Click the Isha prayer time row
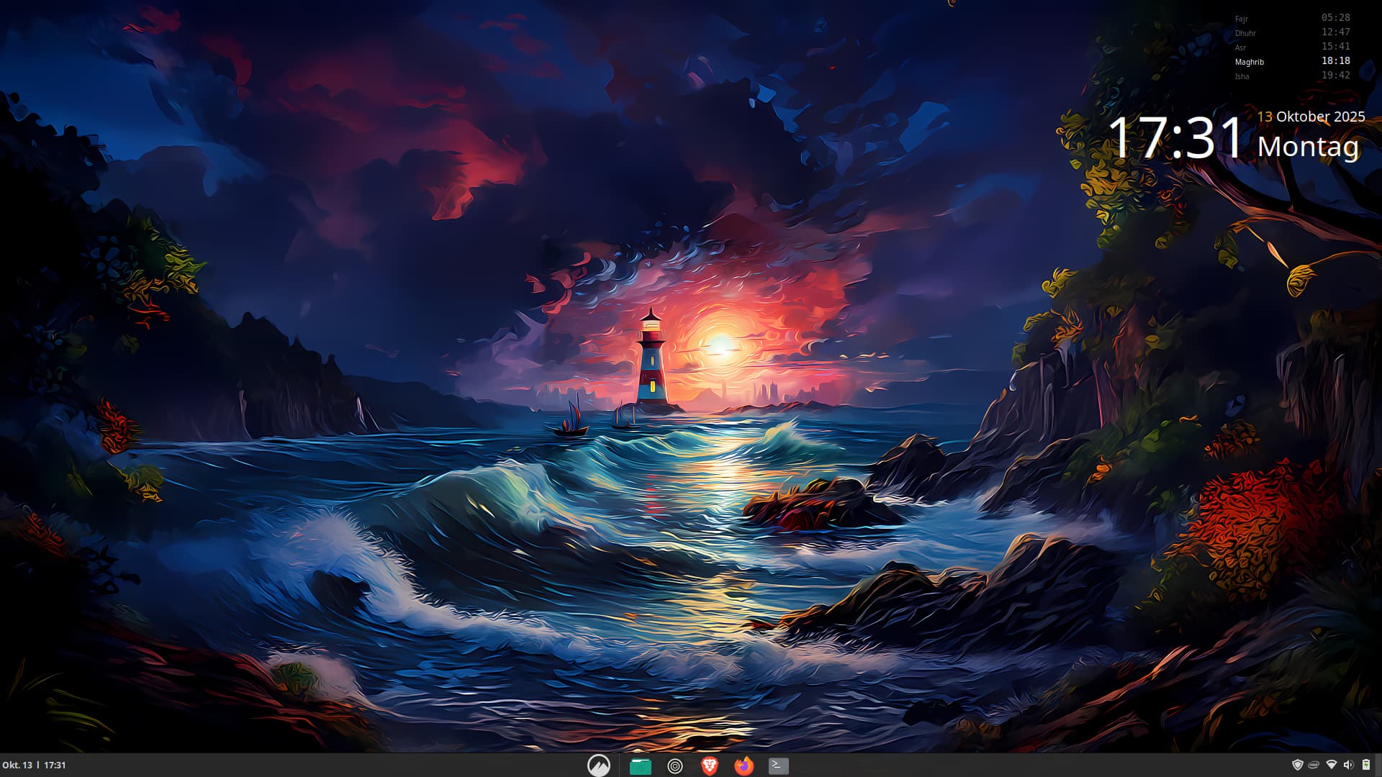Screen dimensions: 1382x777 click(x=1242, y=76)
